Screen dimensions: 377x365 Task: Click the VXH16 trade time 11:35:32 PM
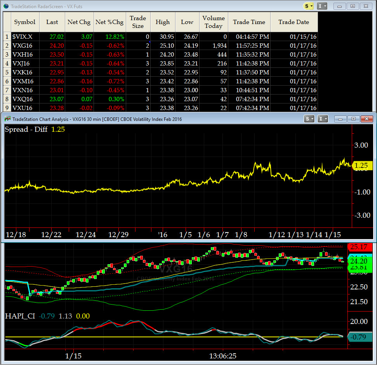coord(249,55)
